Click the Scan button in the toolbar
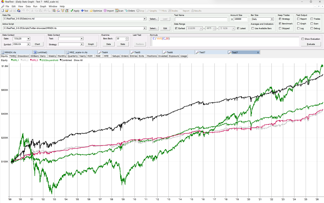Screen dimensions: 324x203 click(x=119, y=11)
